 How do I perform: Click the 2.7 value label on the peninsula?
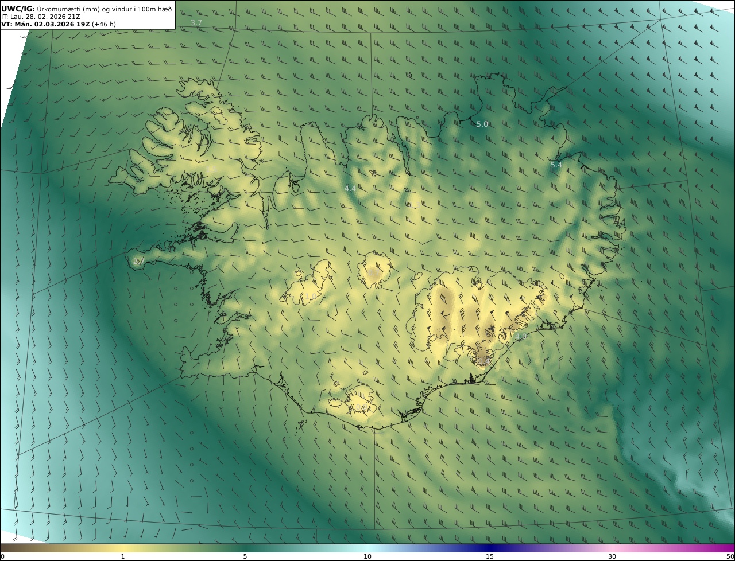[138, 261]
